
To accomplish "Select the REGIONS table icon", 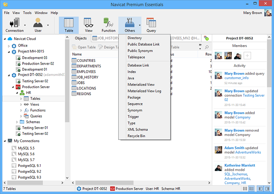I will [x=74, y=94].
